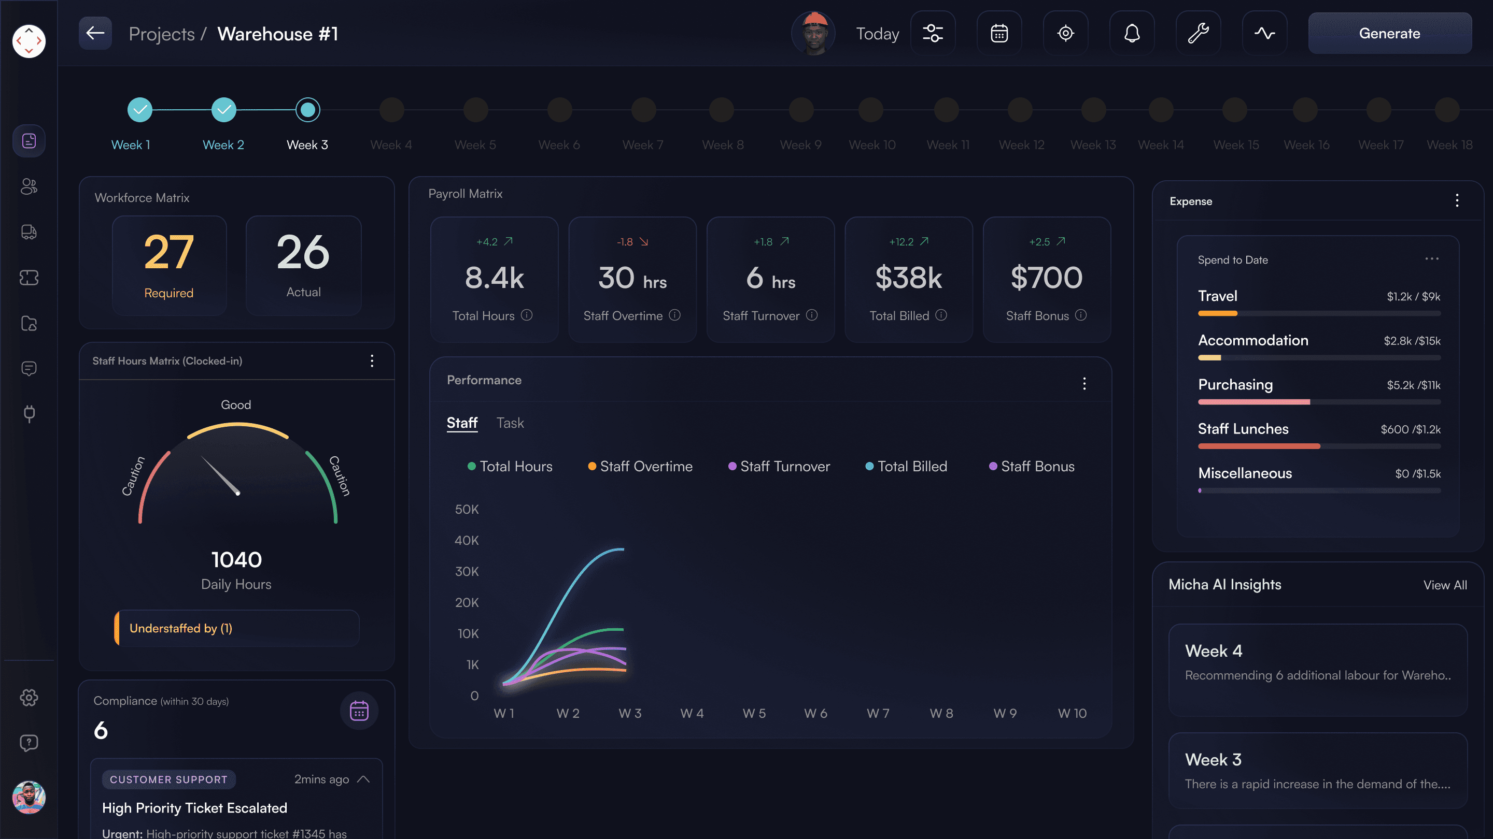Switch to the Task performance tab
Screen dimensions: 1493x839
click(x=510, y=423)
